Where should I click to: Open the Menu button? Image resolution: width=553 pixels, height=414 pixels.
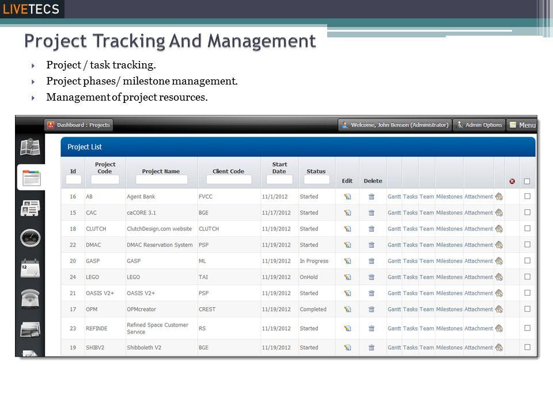point(522,125)
